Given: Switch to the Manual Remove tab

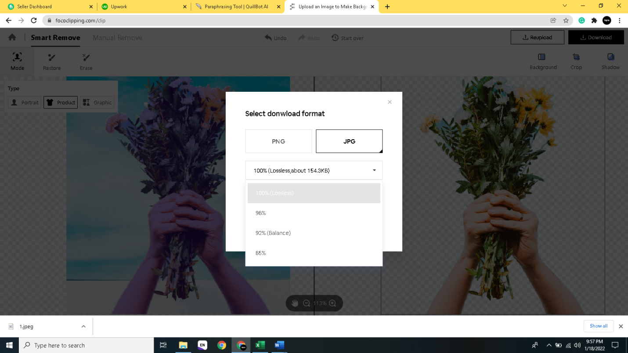Looking at the screenshot, I should click(117, 38).
